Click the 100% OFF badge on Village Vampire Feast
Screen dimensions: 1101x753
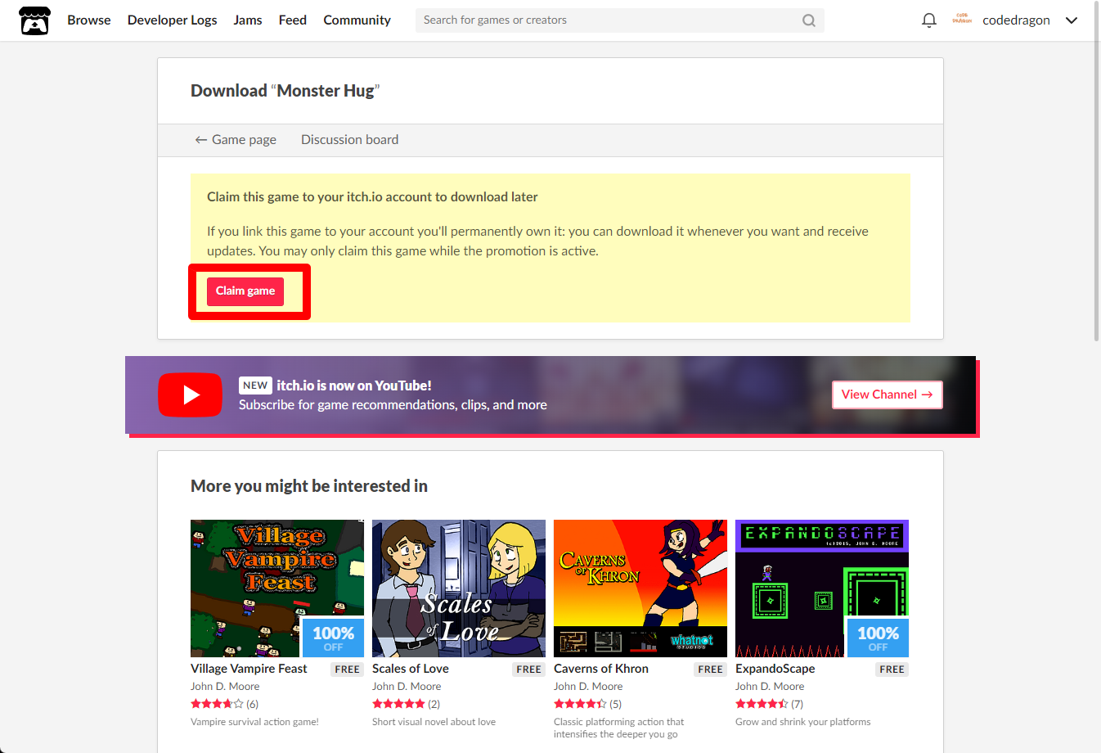(x=333, y=638)
